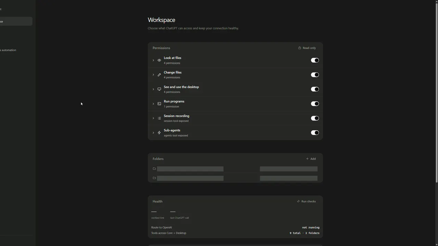438x246 pixels.
Task: Disable See and use the desktop switch
Action: [x=315, y=89]
